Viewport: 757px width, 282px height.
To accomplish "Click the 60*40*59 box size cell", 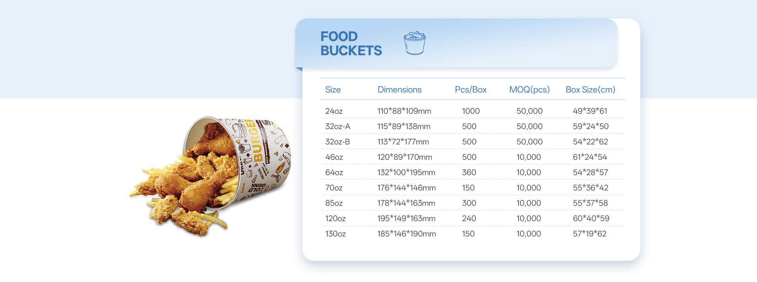I will pos(591,219).
